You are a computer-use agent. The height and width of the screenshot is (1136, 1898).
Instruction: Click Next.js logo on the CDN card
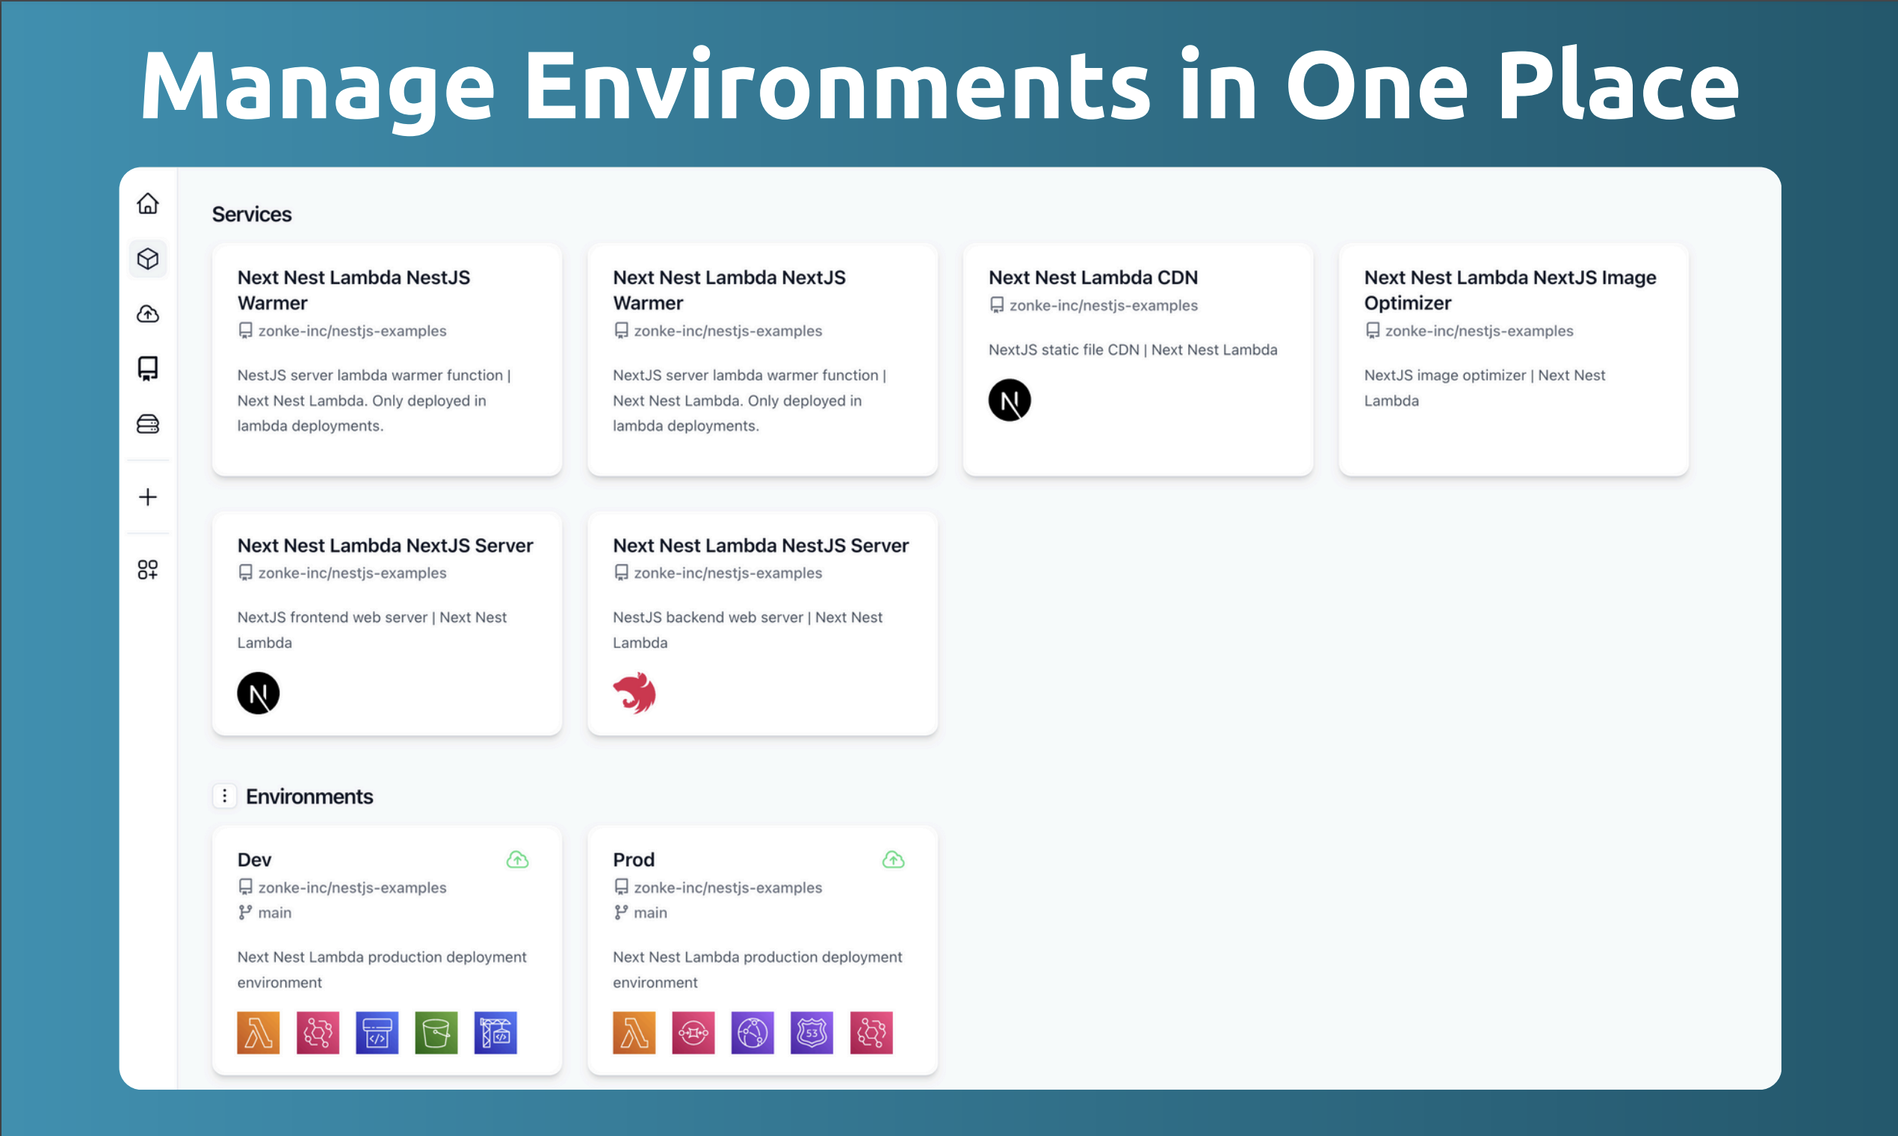(x=1010, y=401)
